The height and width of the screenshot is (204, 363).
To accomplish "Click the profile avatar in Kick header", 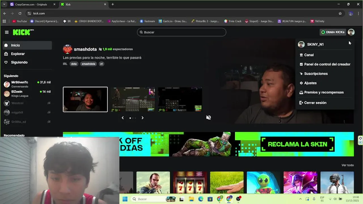I will coord(351,32).
